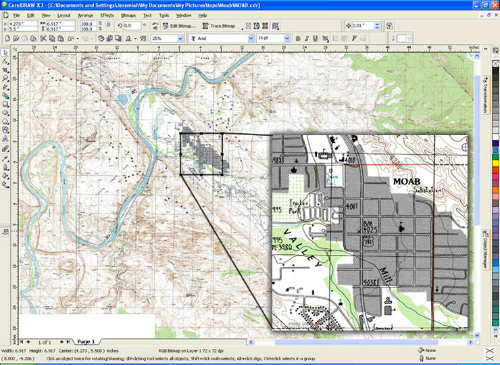Image resolution: width=500 pixels, height=365 pixels.
Task: Select the Crop tool in toolbox
Action: (5, 70)
